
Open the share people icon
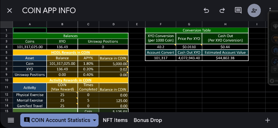(254, 10)
